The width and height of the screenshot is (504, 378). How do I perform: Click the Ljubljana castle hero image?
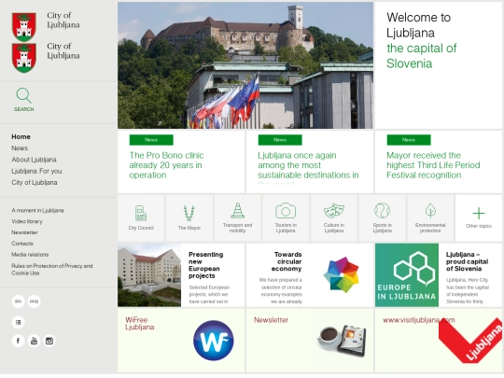click(245, 65)
